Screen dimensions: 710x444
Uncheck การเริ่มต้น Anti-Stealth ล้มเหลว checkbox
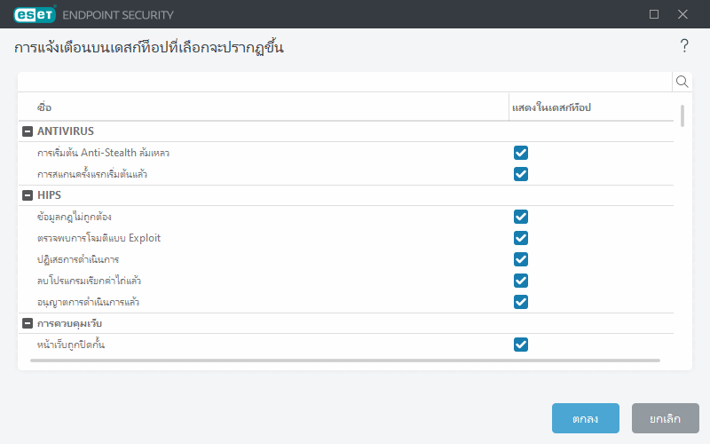[x=521, y=153]
